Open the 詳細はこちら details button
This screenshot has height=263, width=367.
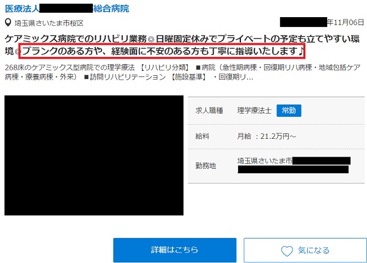(174, 250)
